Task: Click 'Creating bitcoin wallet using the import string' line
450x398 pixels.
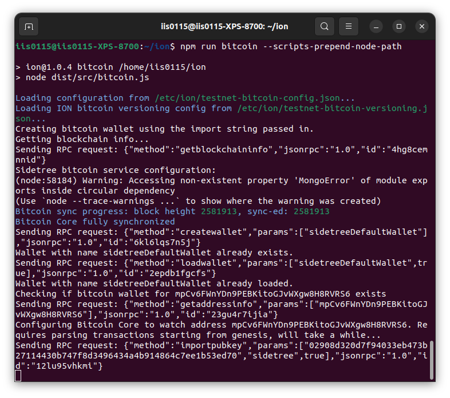Action: point(164,129)
